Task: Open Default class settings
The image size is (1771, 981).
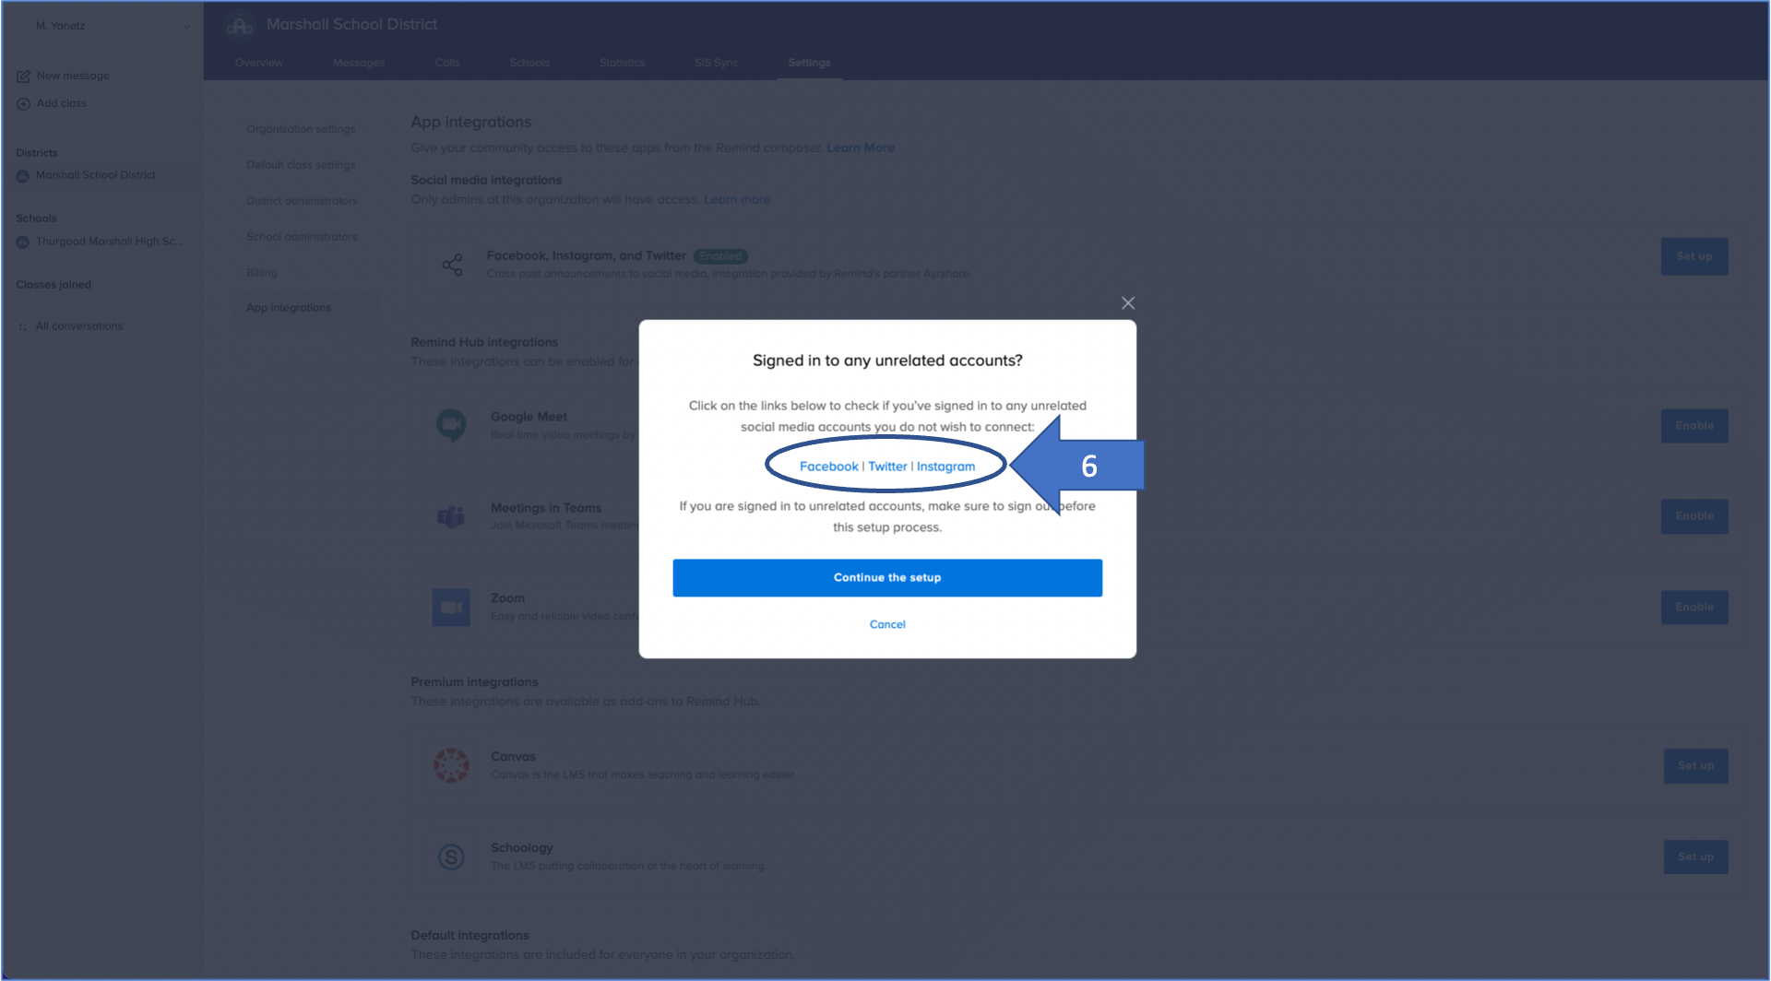Action: click(301, 165)
